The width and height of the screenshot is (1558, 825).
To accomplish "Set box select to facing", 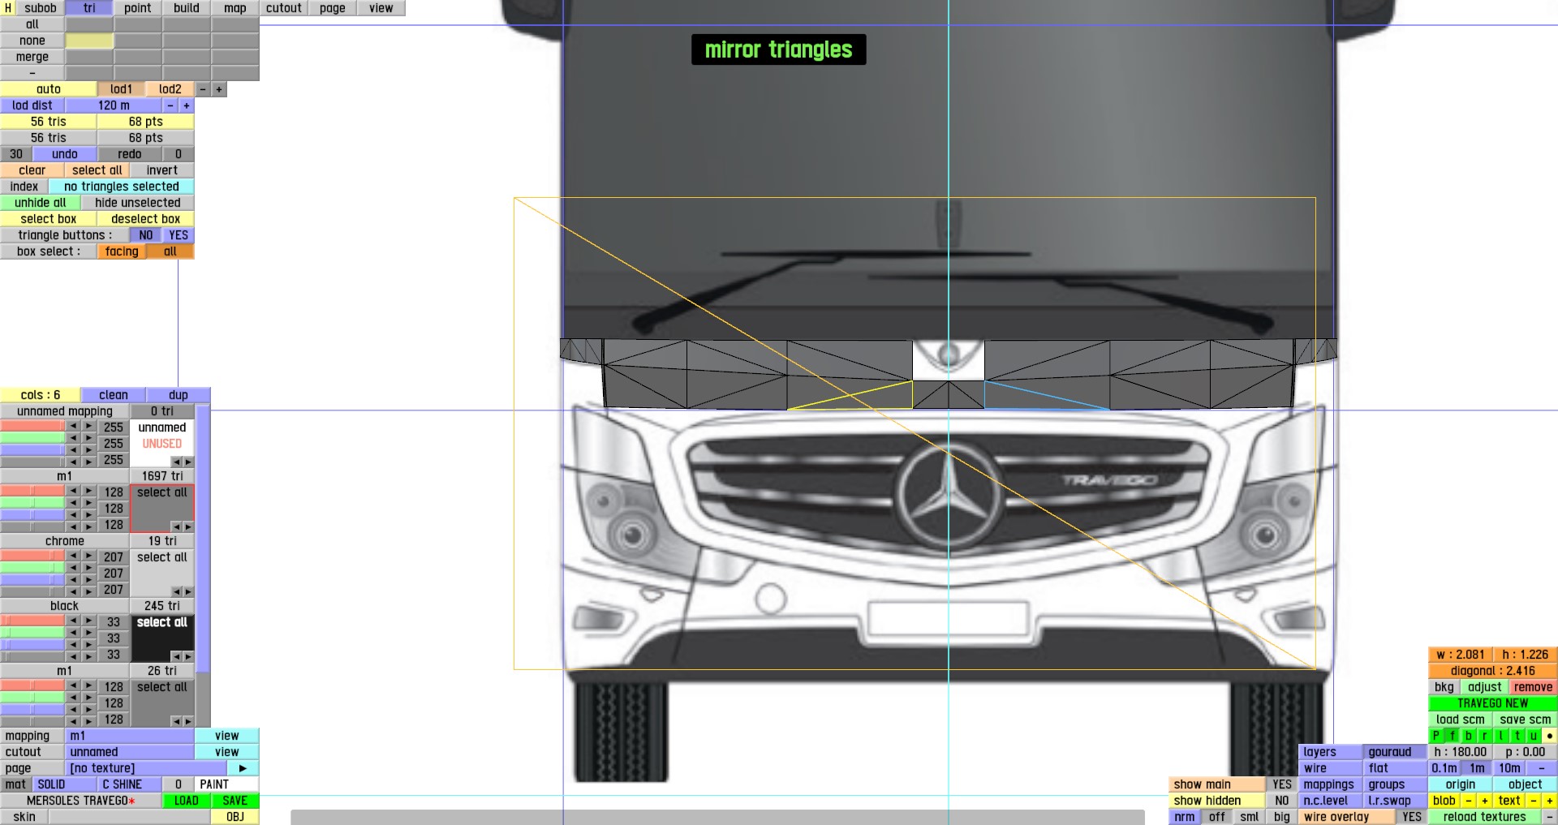I will coord(122,251).
